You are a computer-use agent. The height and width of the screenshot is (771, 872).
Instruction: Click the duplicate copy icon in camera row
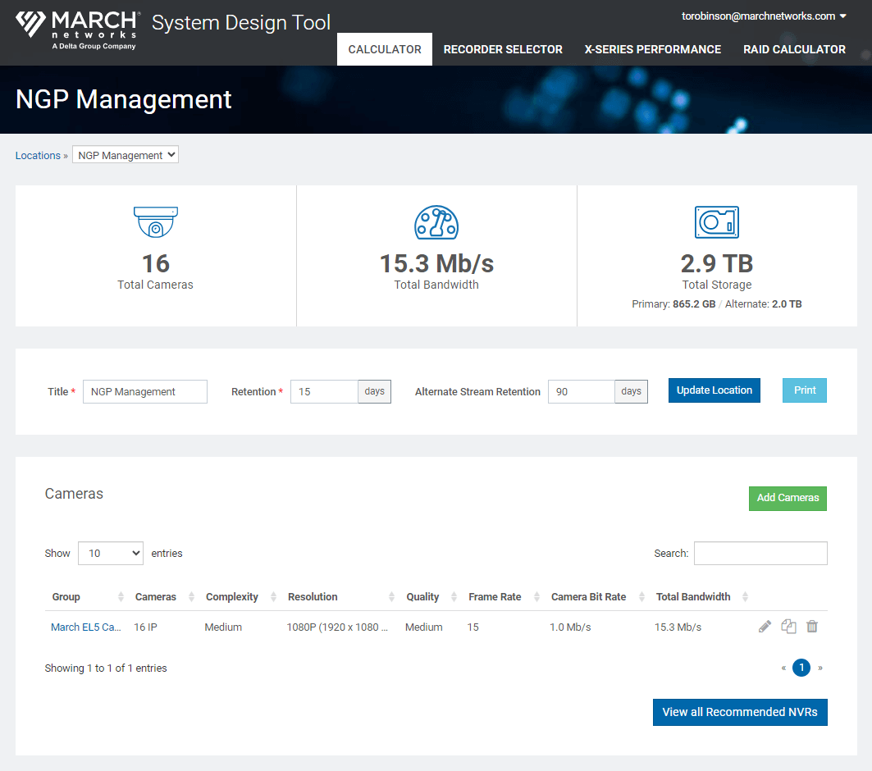point(788,627)
